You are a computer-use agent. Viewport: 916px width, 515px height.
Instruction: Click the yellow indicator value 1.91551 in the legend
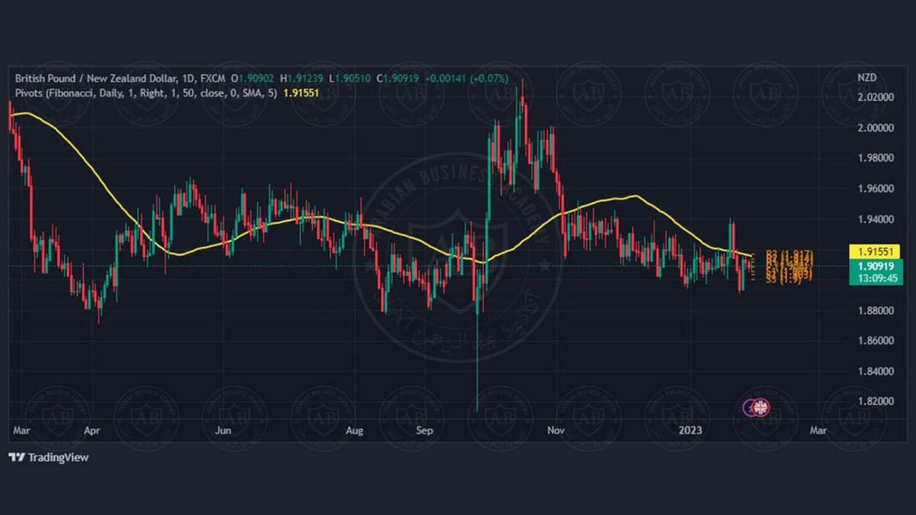301,93
